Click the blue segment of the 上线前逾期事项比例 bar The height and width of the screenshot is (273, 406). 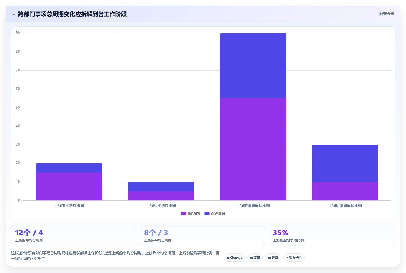[253, 66]
